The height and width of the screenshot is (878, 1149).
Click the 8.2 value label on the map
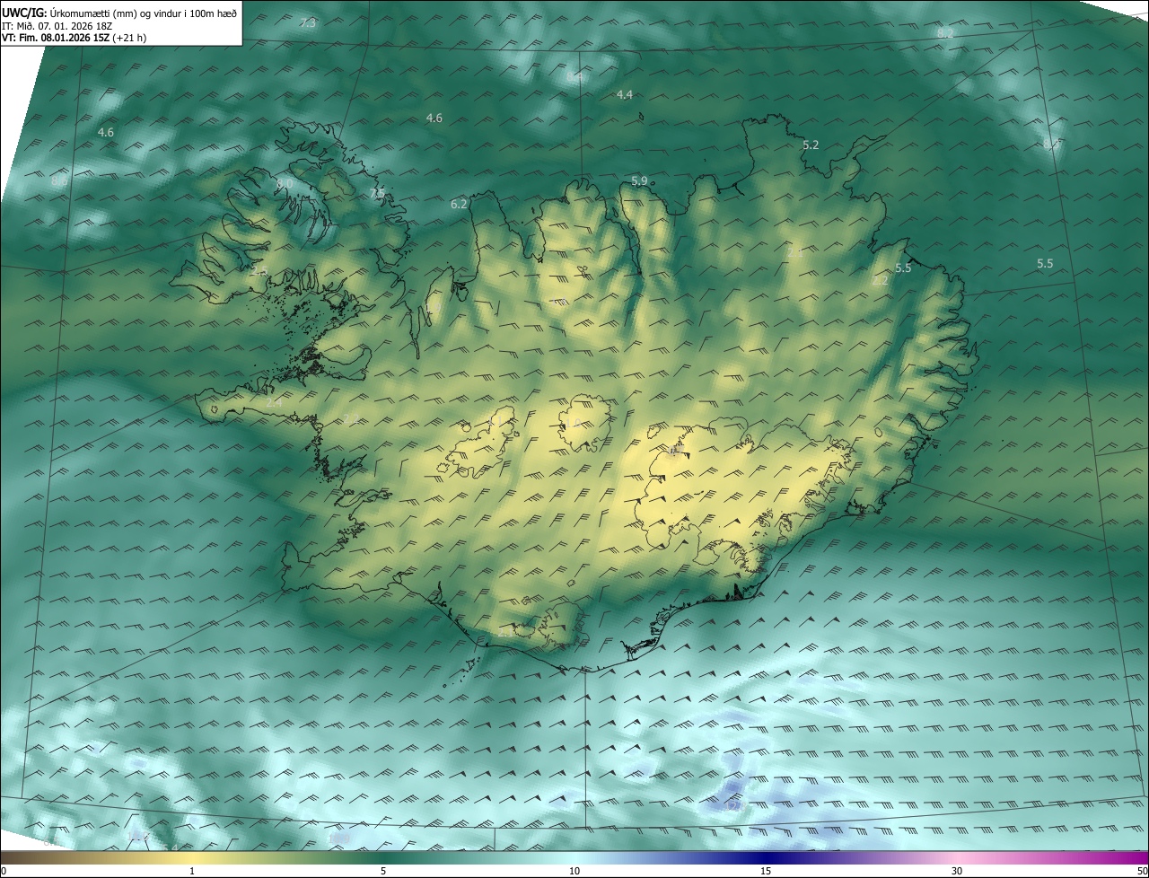[x=945, y=33]
